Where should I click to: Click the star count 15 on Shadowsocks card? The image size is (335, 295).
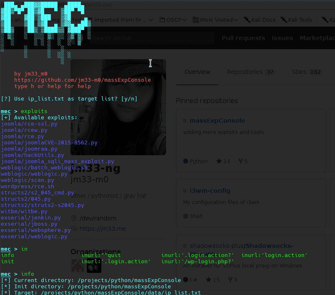coord(213,280)
